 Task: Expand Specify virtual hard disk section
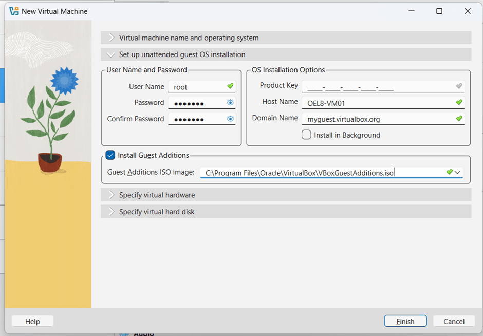pyautogui.click(x=157, y=212)
